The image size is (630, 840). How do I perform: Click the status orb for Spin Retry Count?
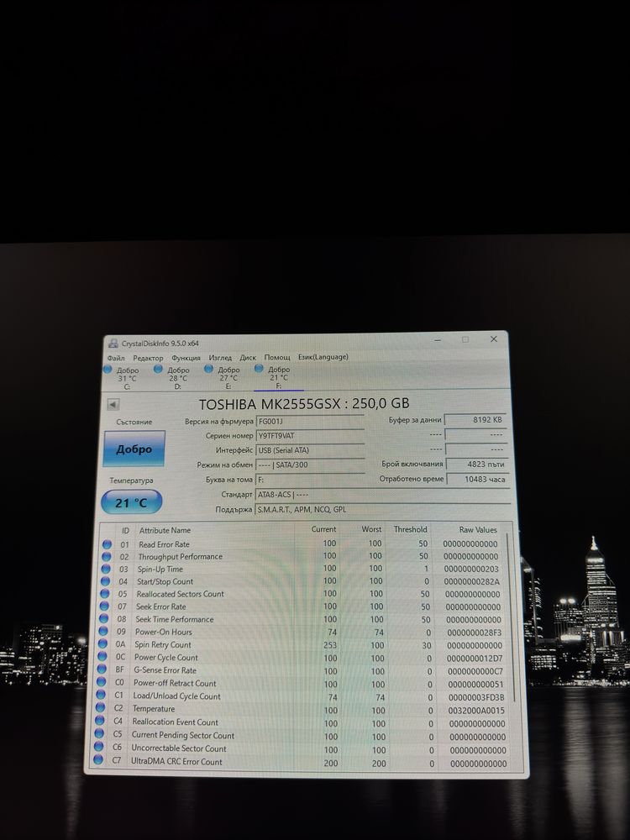102,644
